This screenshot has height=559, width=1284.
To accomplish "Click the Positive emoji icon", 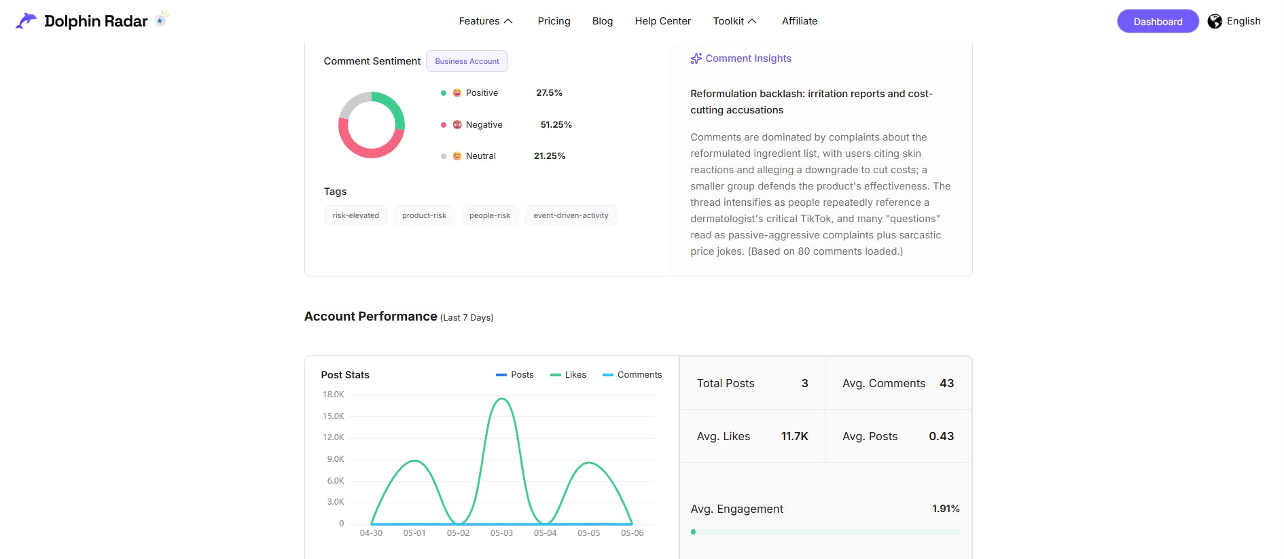I will [x=457, y=93].
